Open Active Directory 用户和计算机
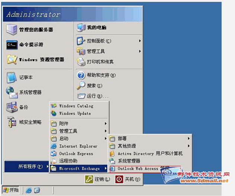235x196 pixels. pos(150,154)
